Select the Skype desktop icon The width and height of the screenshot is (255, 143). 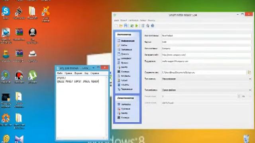pos(6,13)
